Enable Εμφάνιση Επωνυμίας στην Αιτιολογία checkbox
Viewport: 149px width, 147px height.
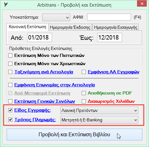point(10,85)
